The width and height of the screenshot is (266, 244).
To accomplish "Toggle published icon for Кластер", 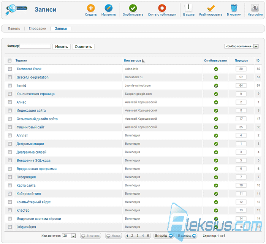I will 216,211.
